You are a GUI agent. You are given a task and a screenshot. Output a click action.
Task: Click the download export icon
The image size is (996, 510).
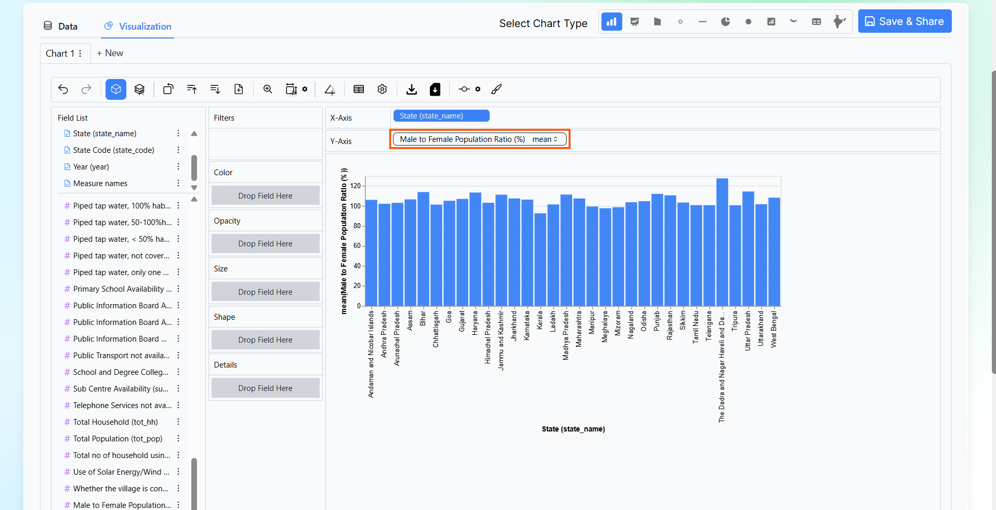pyautogui.click(x=412, y=89)
